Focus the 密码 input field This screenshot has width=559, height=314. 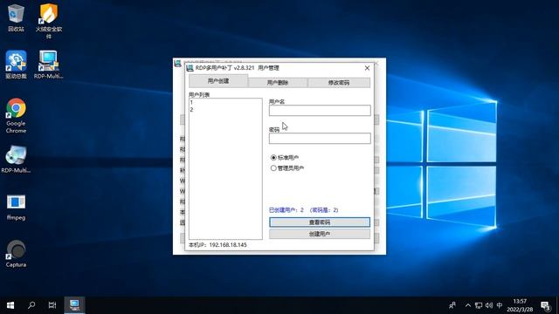320,139
